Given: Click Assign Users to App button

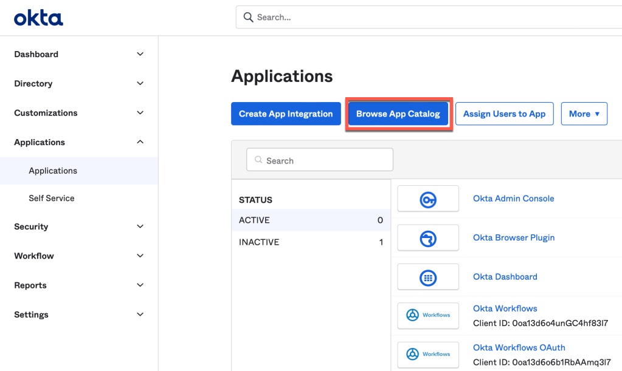Looking at the screenshot, I should coord(504,114).
